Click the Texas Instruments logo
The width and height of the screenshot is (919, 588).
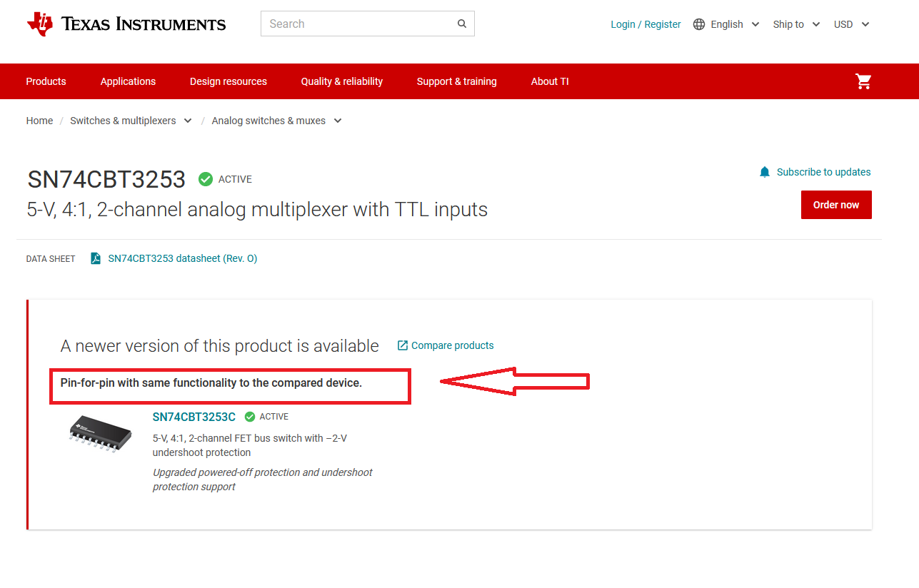[126, 24]
